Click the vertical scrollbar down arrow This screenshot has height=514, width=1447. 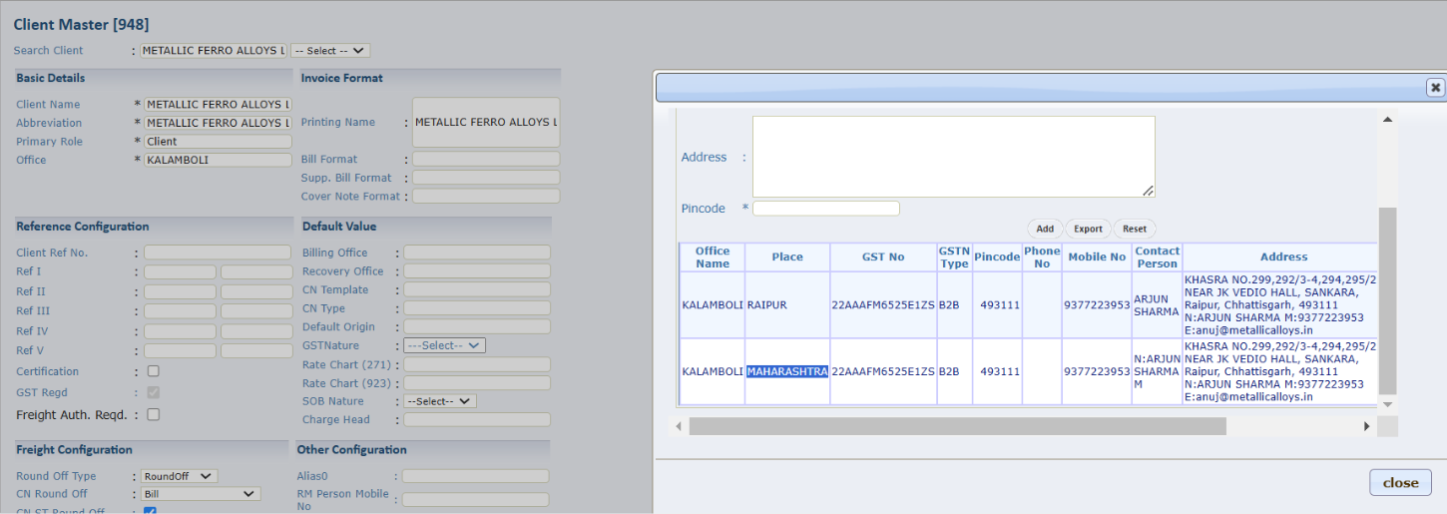[x=1387, y=404]
